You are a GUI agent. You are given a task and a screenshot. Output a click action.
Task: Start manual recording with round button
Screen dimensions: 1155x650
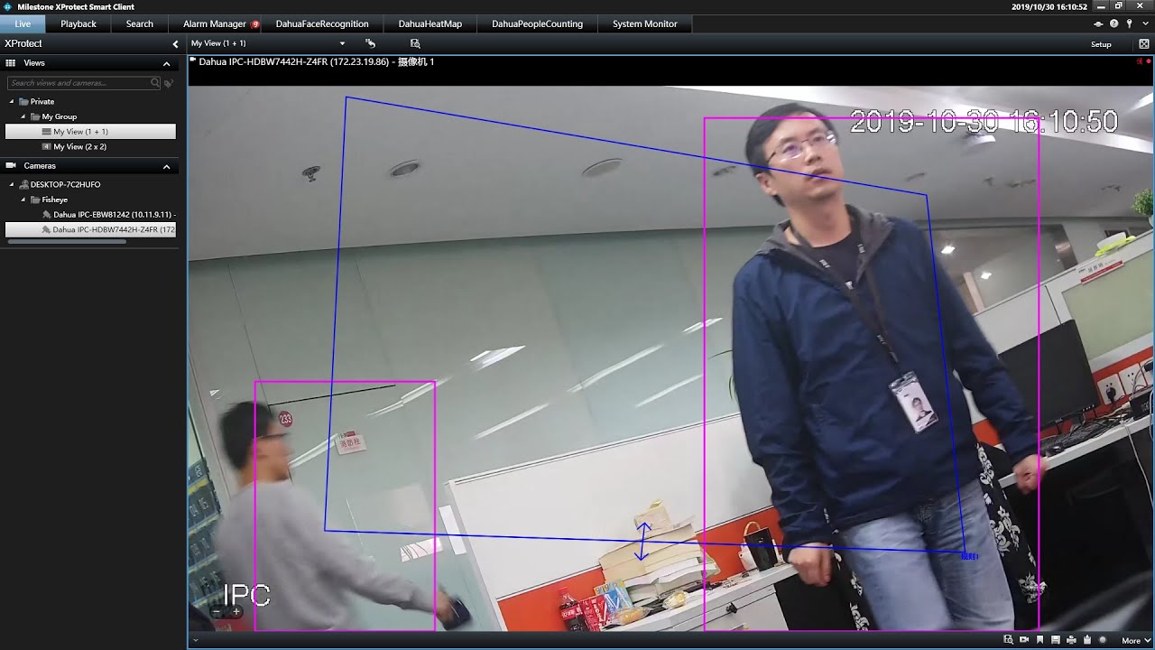tap(1103, 640)
